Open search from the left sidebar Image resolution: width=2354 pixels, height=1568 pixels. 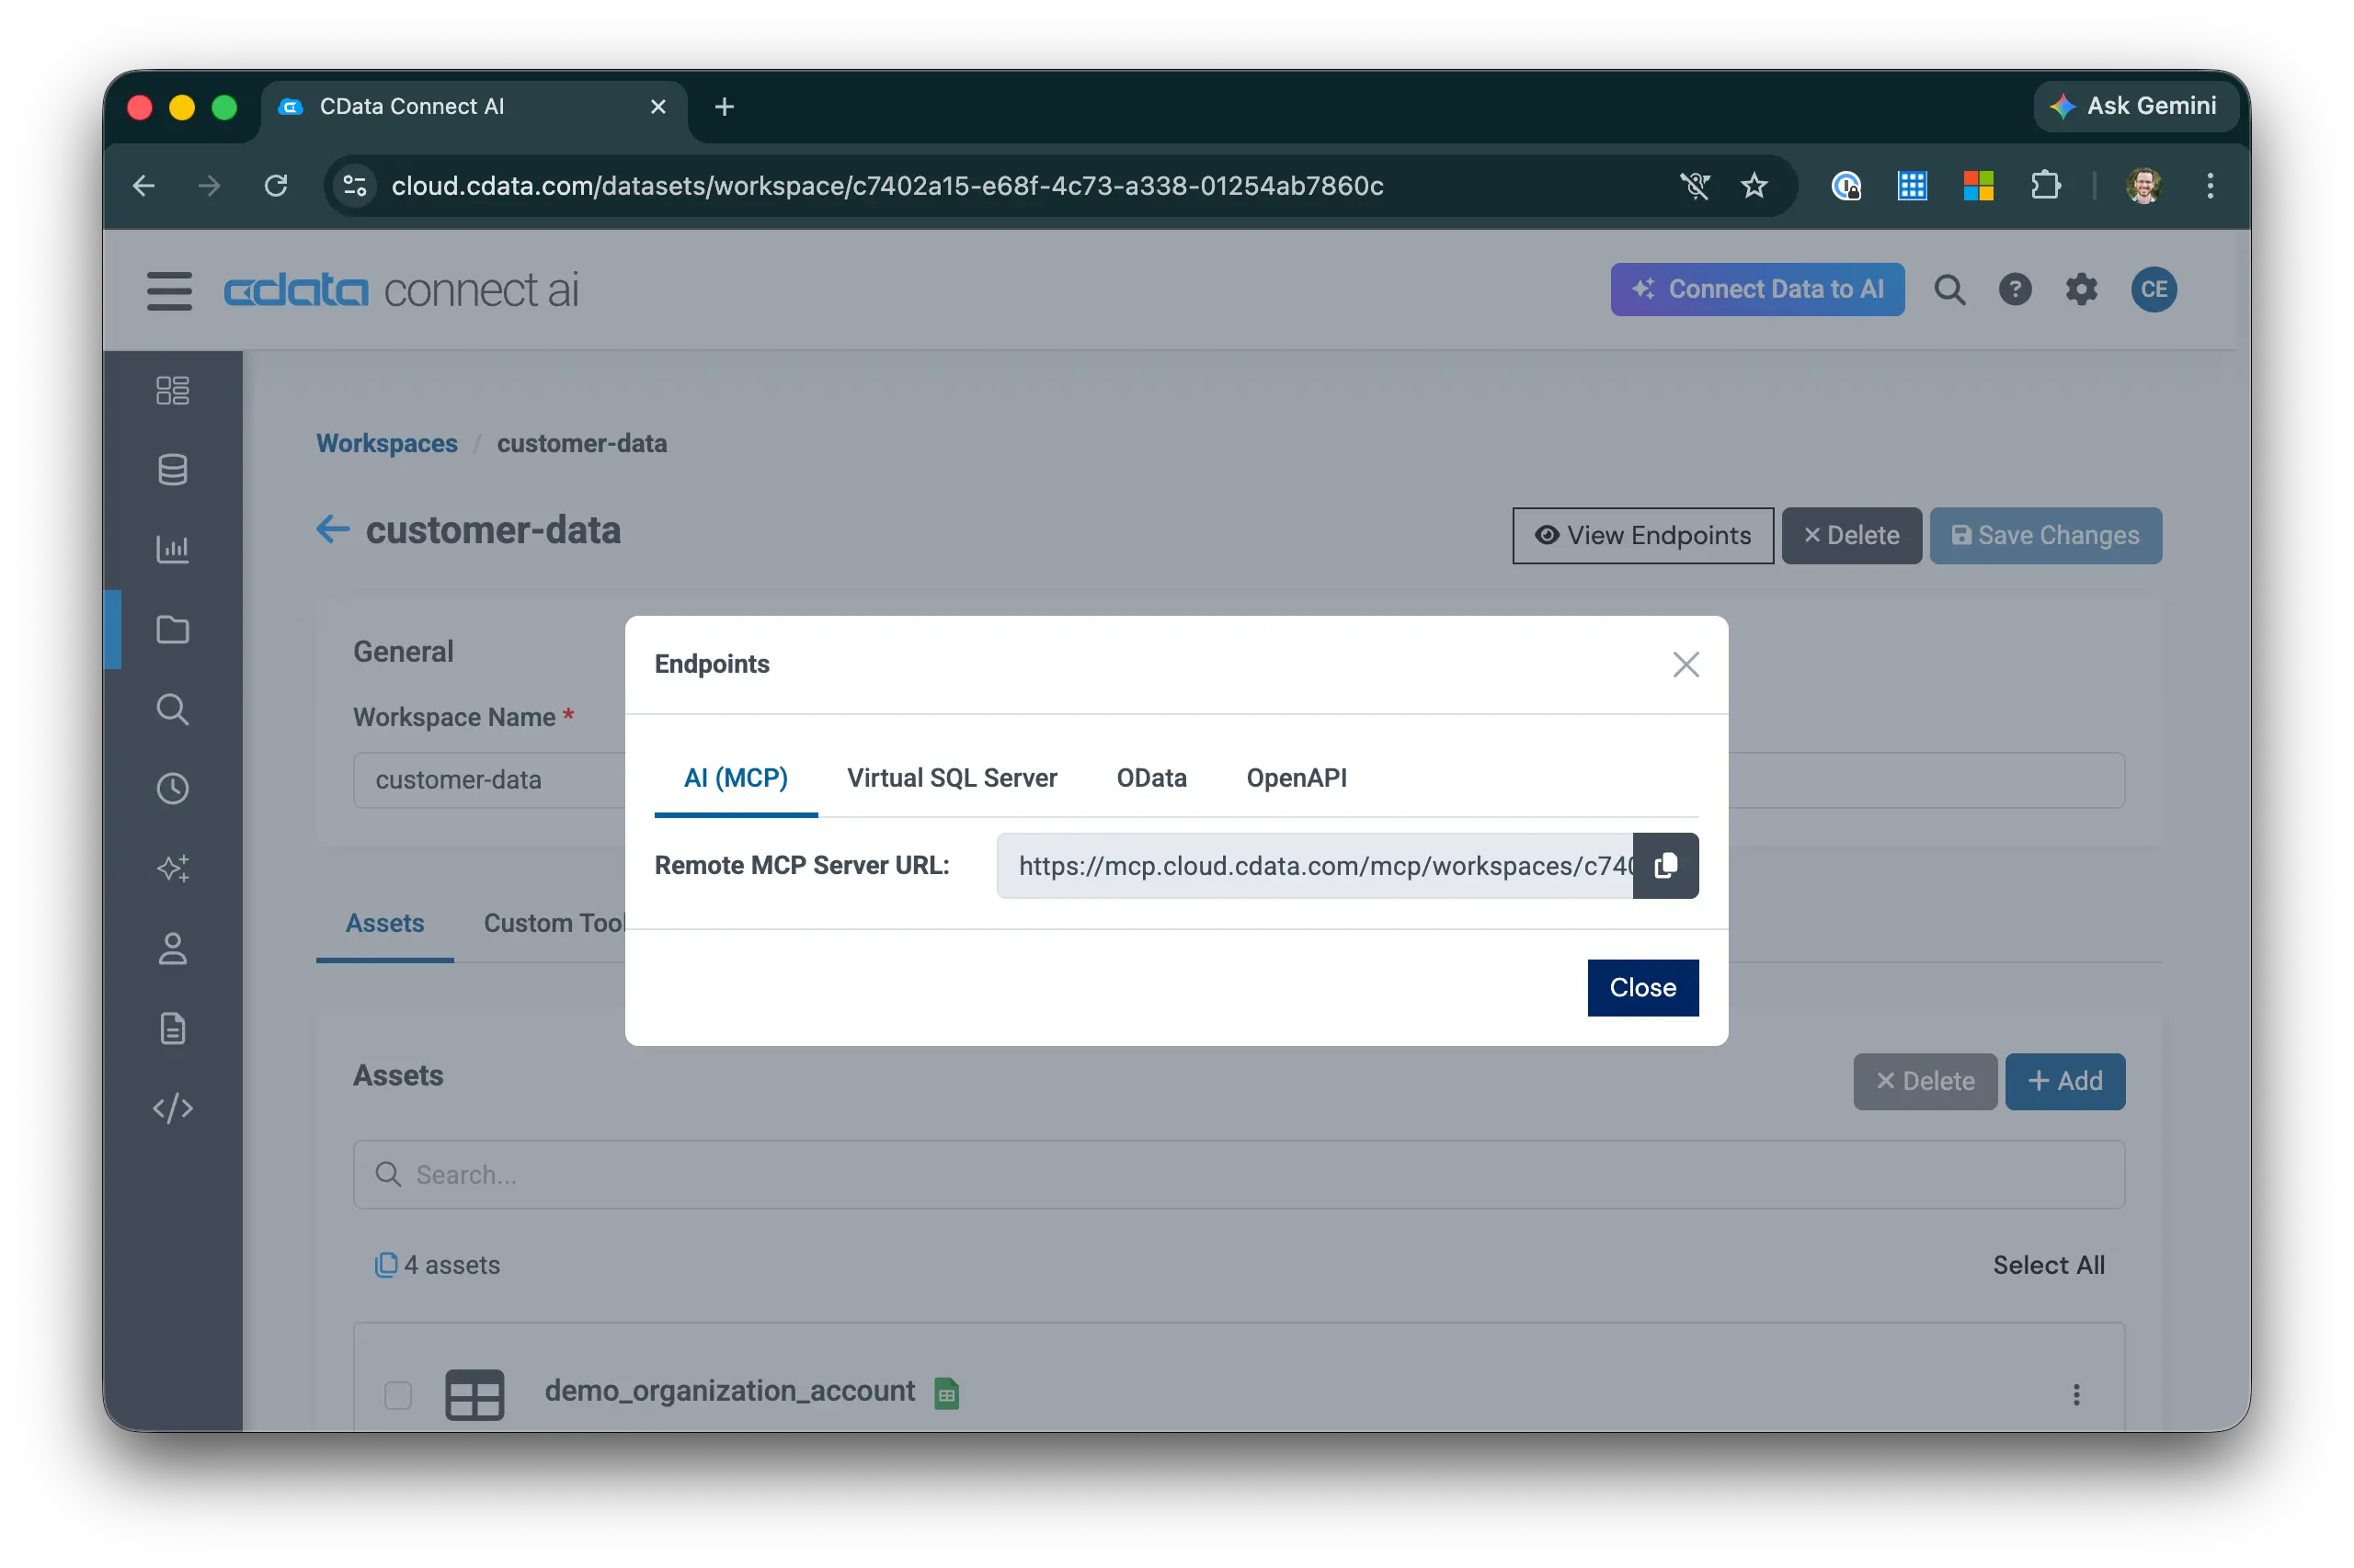pyautogui.click(x=172, y=709)
